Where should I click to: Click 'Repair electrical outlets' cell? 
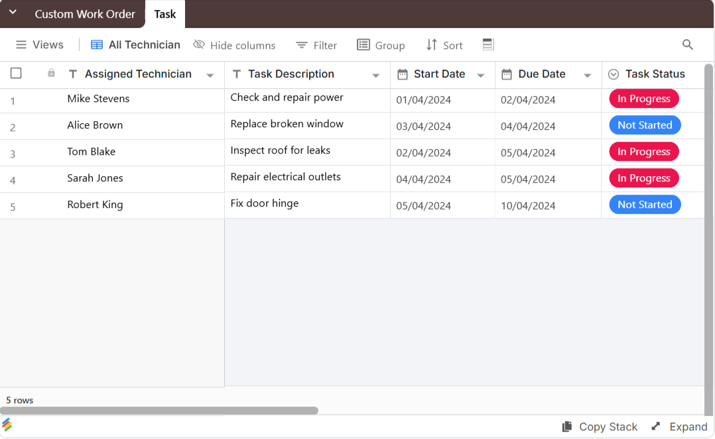tap(307, 179)
